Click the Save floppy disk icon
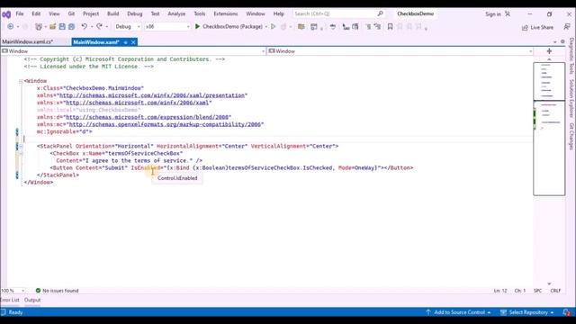The image size is (576, 324). click(62, 27)
